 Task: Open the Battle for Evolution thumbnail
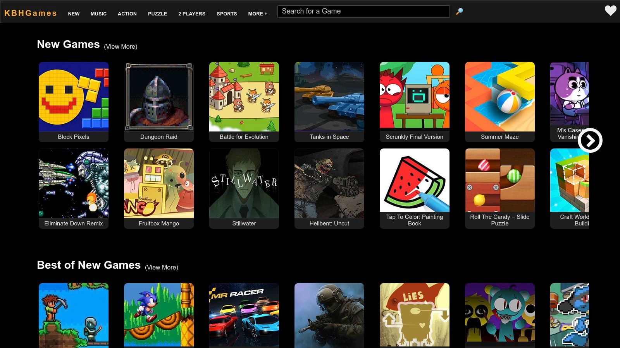click(244, 97)
